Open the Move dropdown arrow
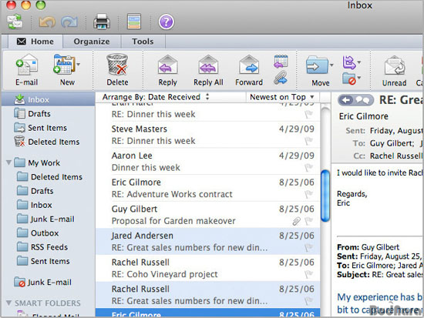Screen dimensions: 424x318 [x=331, y=65]
